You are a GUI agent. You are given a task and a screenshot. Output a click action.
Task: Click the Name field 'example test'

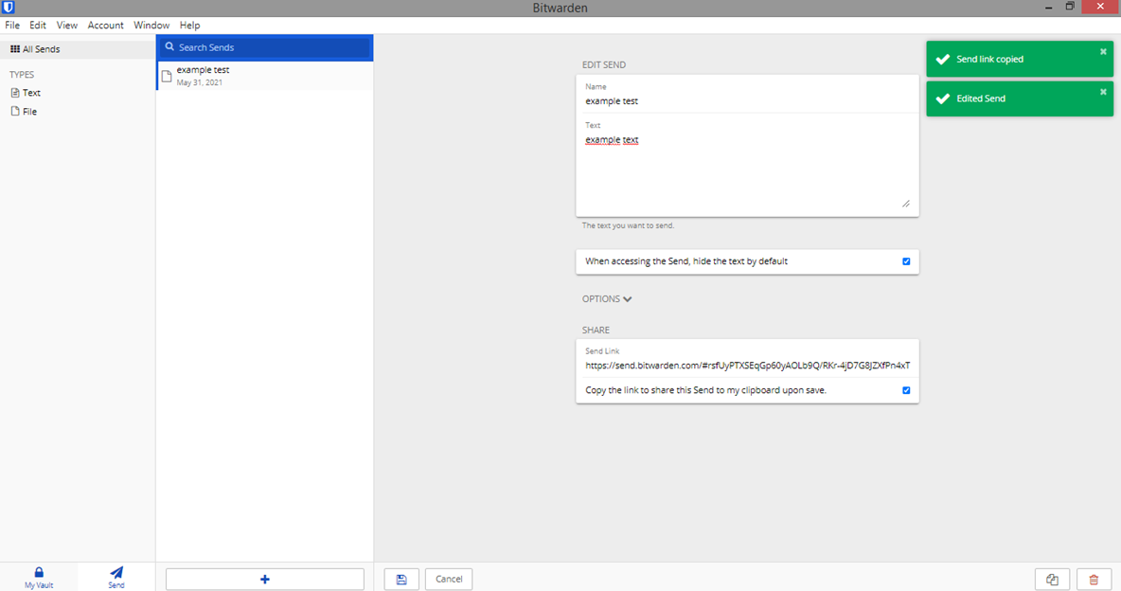coord(747,101)
